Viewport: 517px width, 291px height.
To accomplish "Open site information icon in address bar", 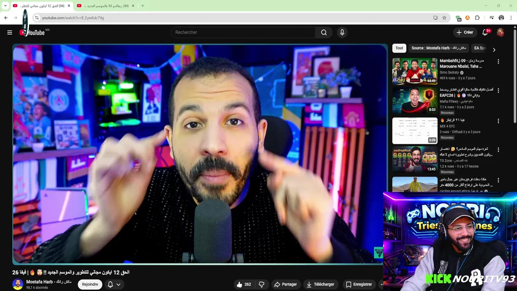I will 36,18.
